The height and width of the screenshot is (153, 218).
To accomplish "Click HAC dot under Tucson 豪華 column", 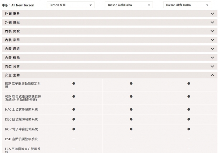I will click(x=74, y=109).
